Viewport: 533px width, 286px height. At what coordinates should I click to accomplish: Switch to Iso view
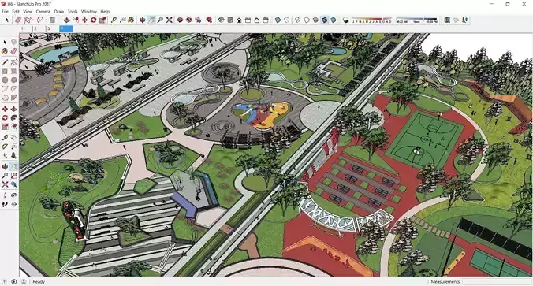221,20
